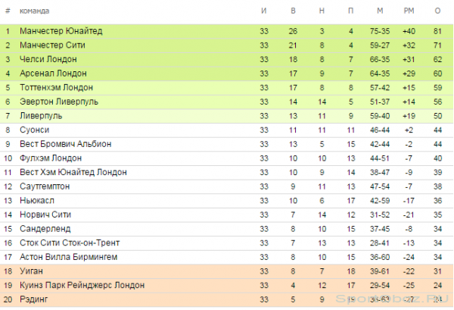
Task: Click the команда column header
Action: click(x=35, y=11)
